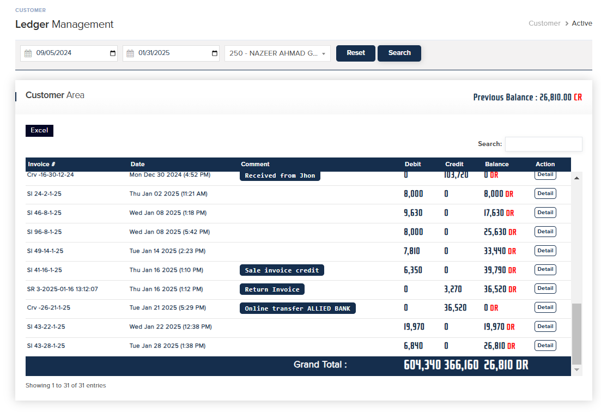601x412 pixels.
Task: Open Detail for SI 41-16-1-25
Action: coord(545,269)
